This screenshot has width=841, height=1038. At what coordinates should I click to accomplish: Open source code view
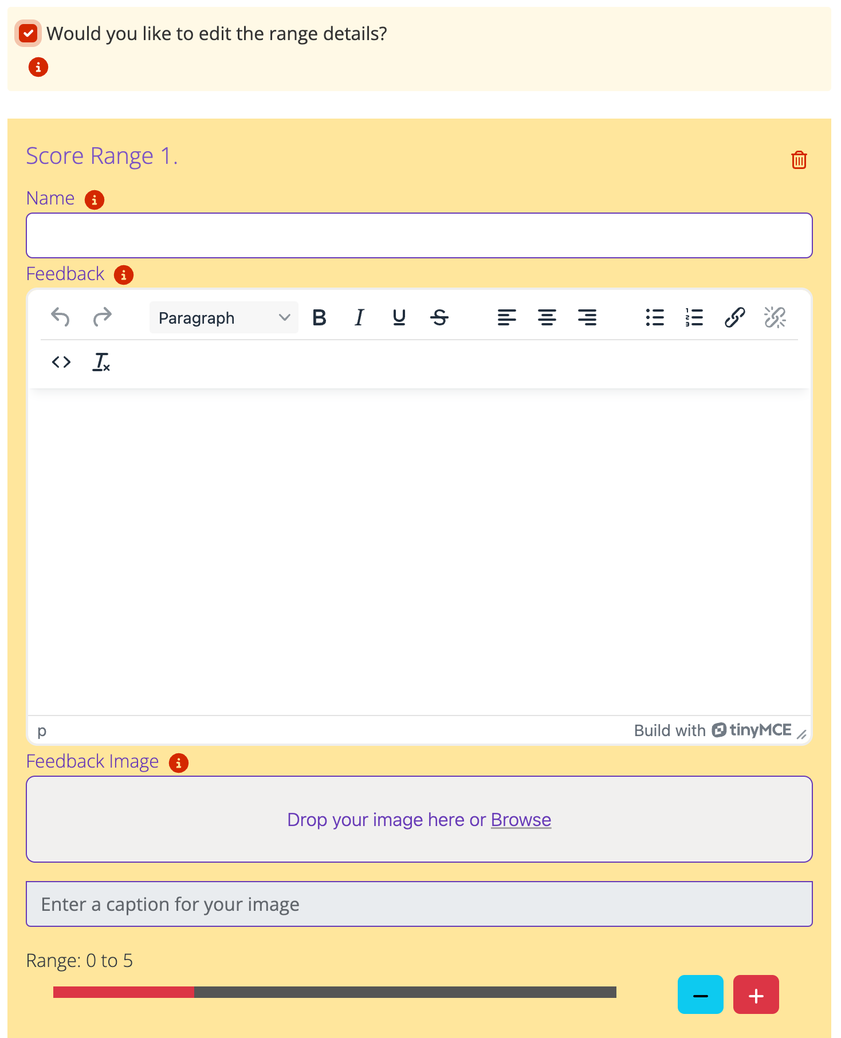(61, 362)
